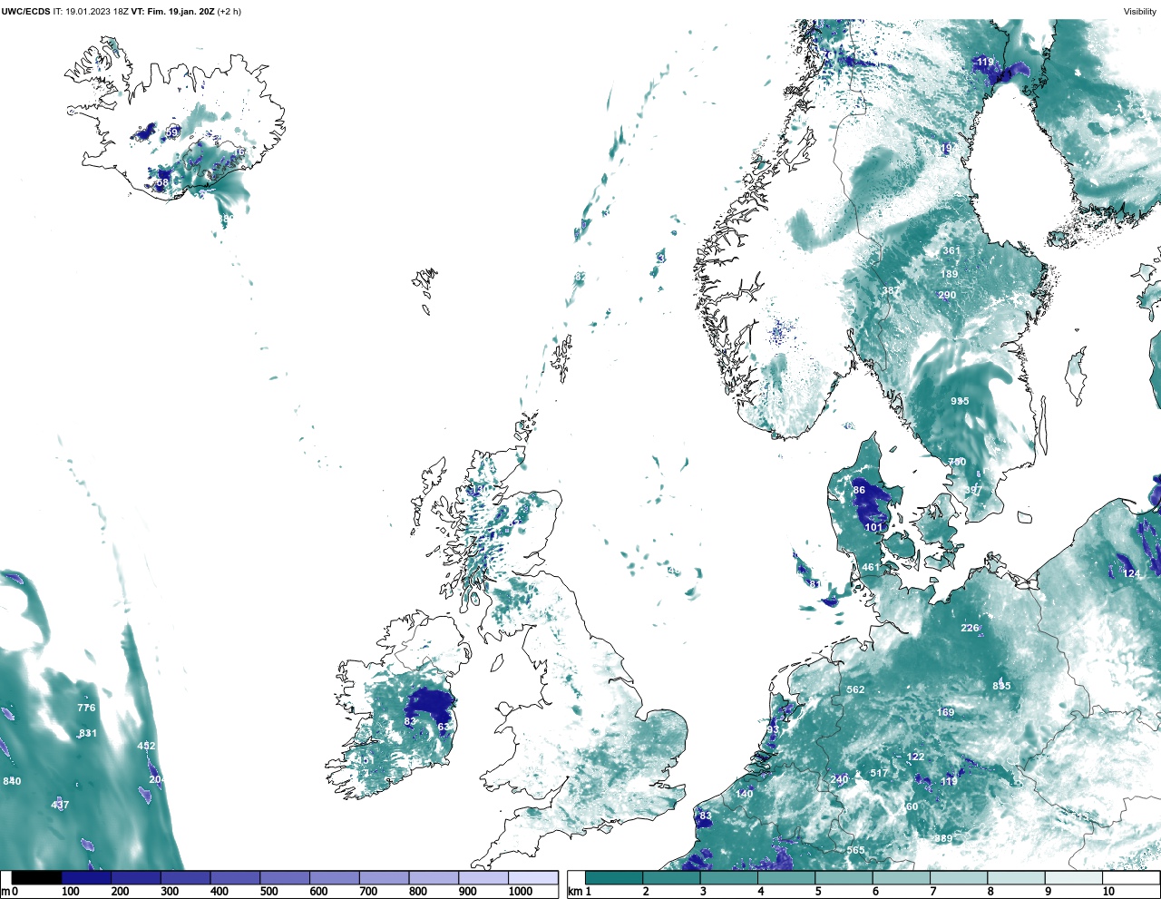The image size is (1161, 899).
Task: Click the 900–1000 m pale lilac swatch
Action: [483, 877]
